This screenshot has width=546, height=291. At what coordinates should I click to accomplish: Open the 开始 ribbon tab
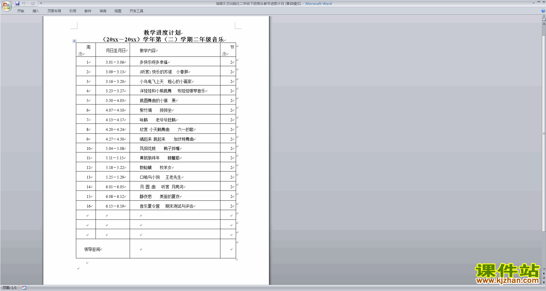point(20,11)
